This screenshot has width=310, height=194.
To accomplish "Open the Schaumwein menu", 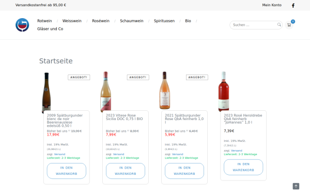I will point(131,21).
